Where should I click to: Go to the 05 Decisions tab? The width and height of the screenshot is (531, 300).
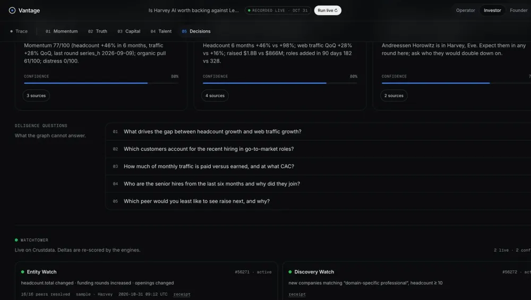(x=196, y=31)
